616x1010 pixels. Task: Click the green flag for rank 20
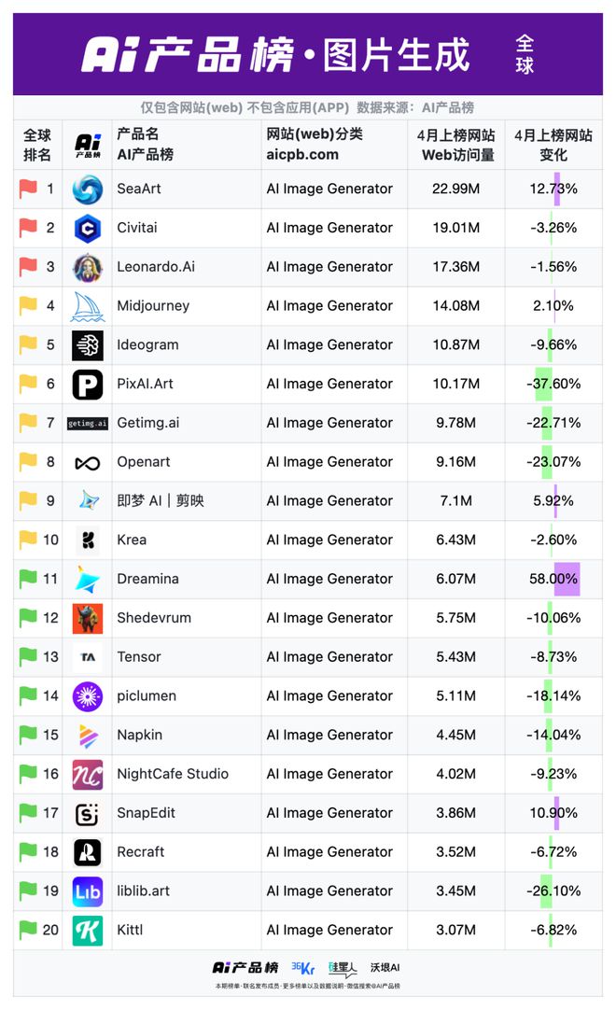[28, 931]
